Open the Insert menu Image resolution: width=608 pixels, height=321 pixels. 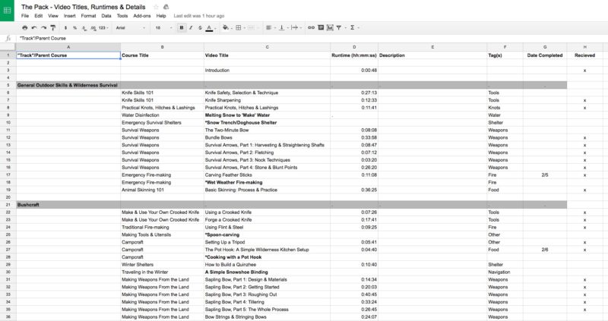coord(69,16)
